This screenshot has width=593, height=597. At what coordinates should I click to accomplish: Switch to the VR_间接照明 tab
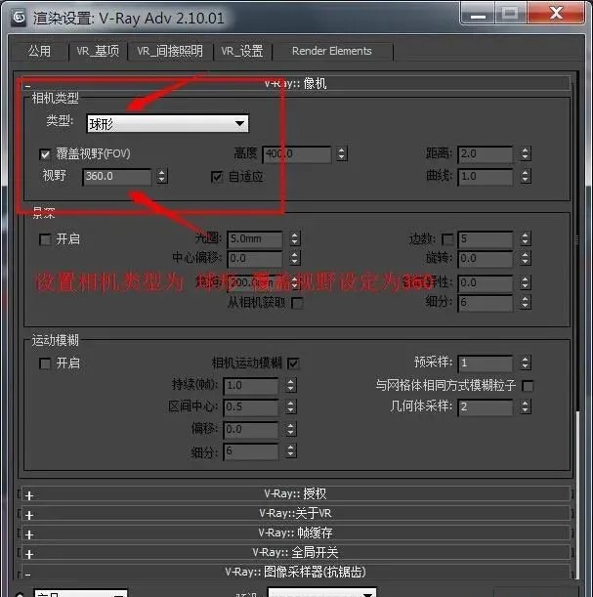click(x=170, y=51)
